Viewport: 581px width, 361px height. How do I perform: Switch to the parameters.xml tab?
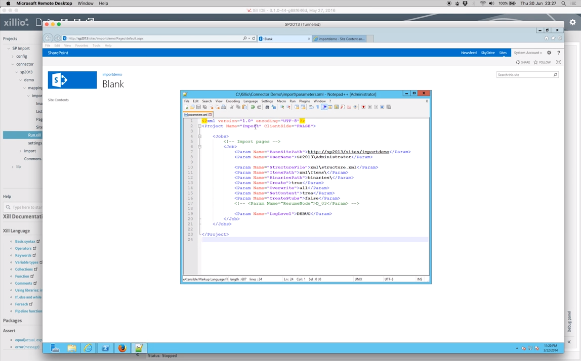(198, 114)
